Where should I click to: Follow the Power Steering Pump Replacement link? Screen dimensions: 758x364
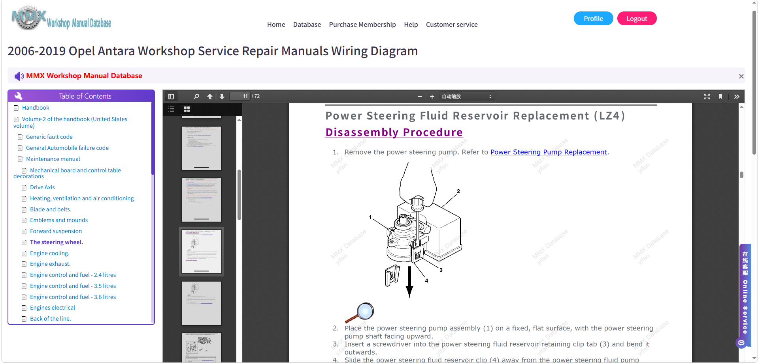(549, 152)
